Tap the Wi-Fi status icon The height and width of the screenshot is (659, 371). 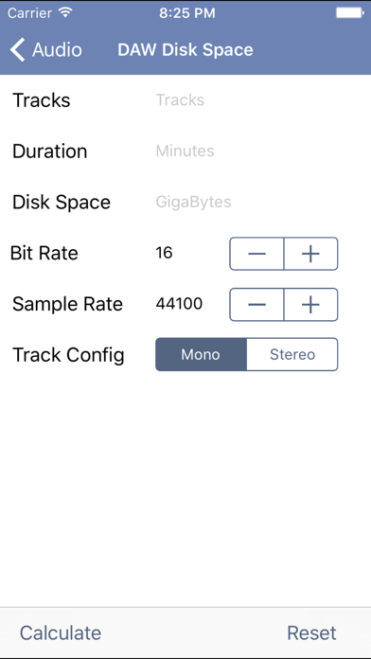(x=65, y=12)
